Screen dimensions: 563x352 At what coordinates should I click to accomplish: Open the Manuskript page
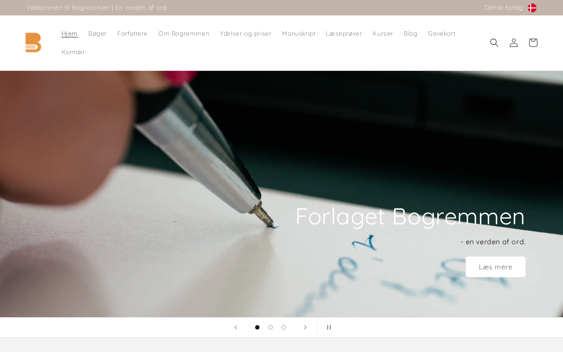(x=299, y=33)
